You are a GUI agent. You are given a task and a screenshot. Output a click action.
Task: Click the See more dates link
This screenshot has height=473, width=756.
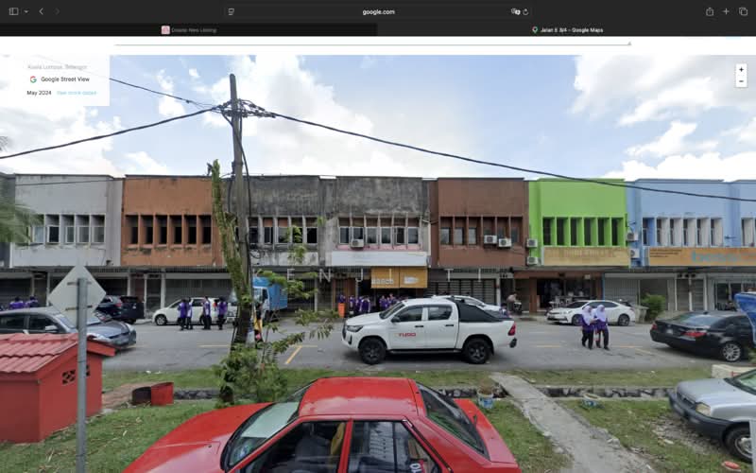(77, 93)
